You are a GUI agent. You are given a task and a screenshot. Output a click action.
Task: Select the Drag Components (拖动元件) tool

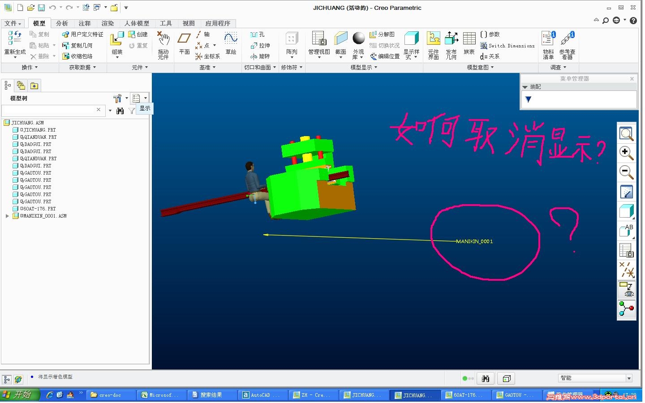point(163,45)
